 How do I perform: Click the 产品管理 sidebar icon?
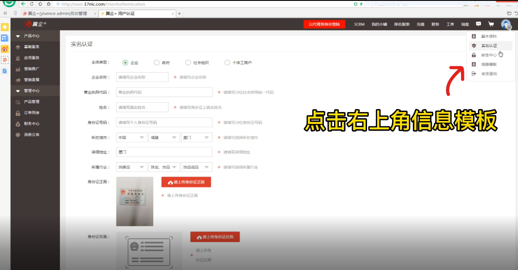(x=18, y=102)
